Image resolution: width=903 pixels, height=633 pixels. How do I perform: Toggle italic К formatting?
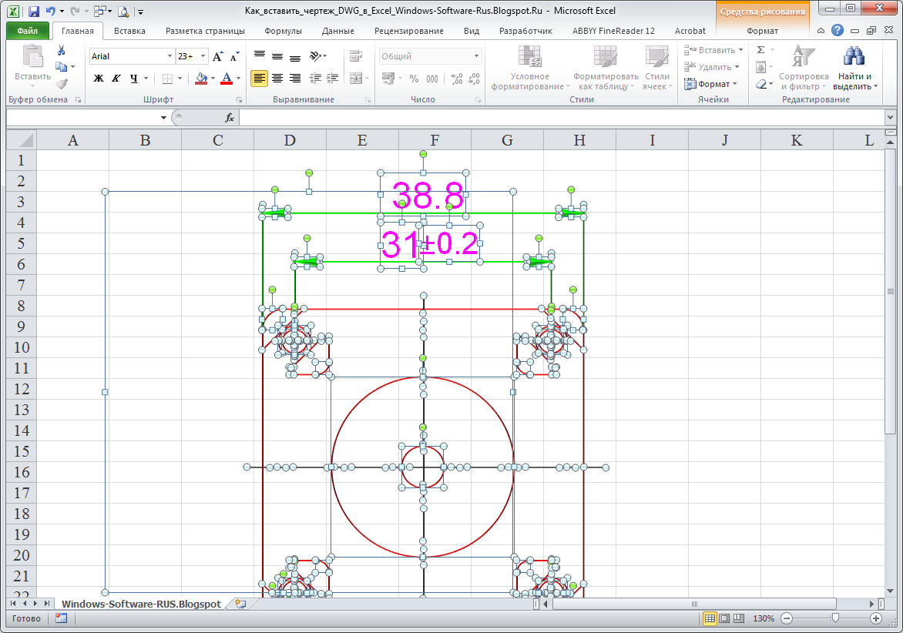[x=116, y=79]
